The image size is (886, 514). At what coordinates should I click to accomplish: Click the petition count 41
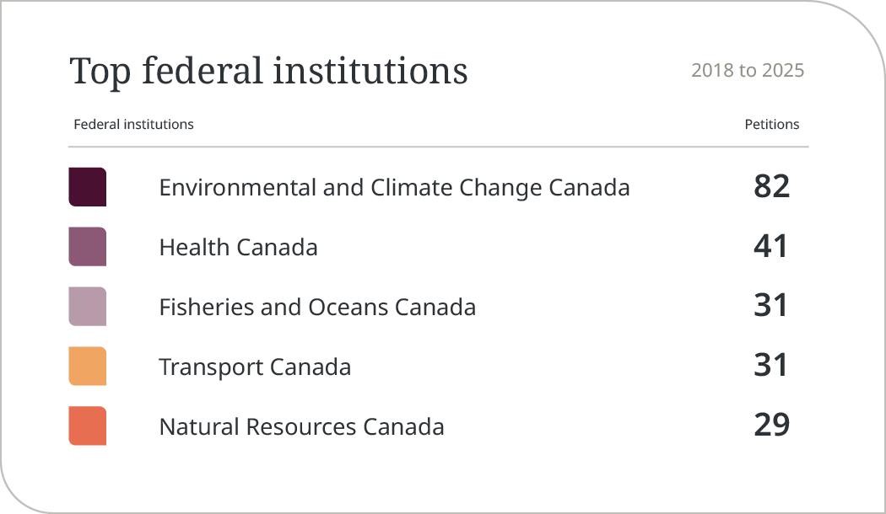[770, 246]
